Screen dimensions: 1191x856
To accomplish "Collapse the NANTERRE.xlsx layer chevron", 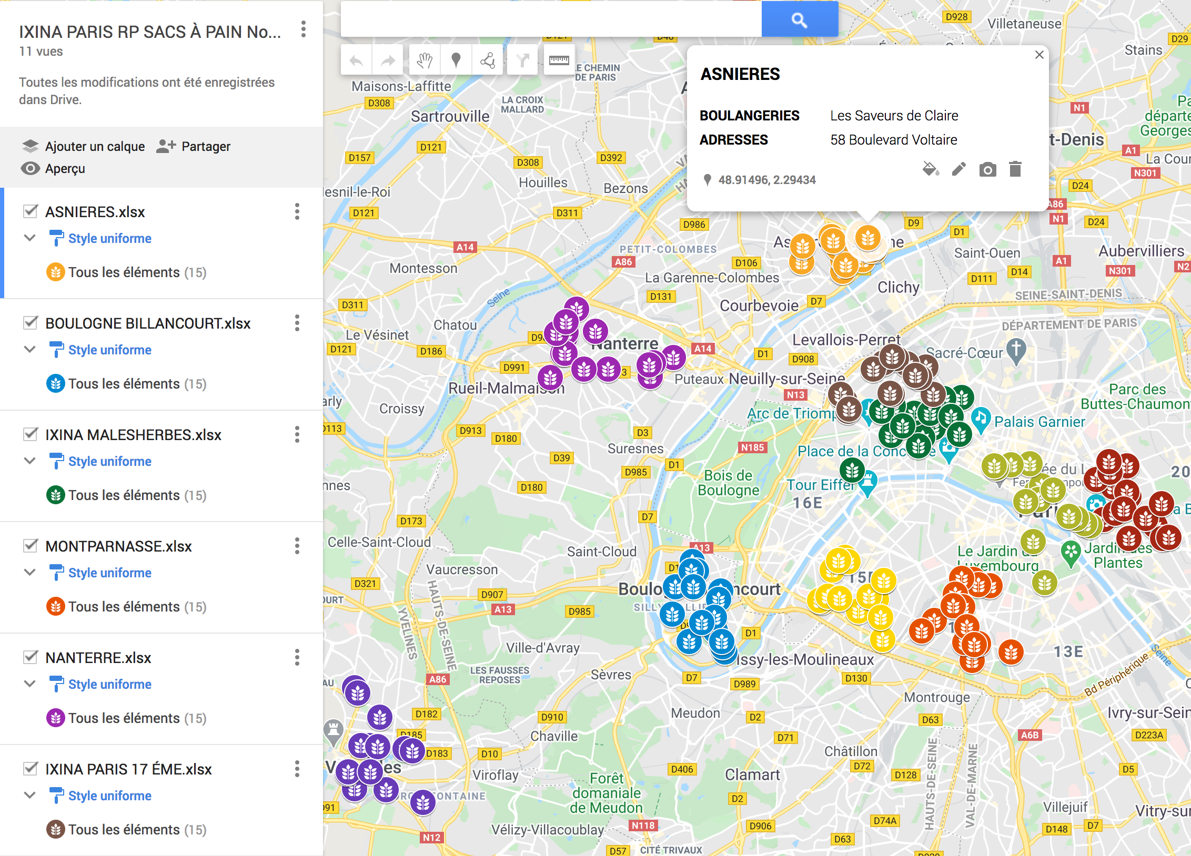I will point(31,684).
